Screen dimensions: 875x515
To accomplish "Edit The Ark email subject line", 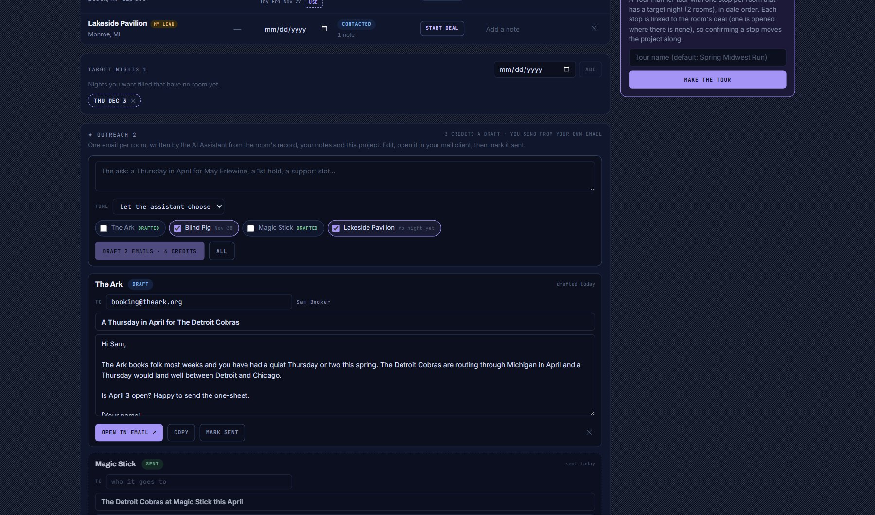I will pos(345,322).
